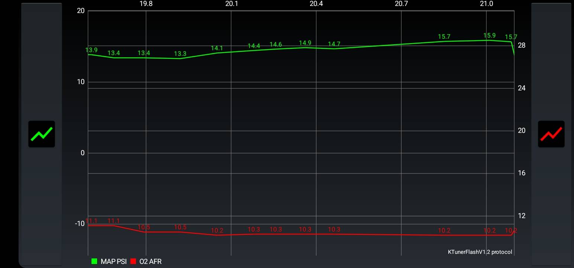
Task: Tap the 16 label on AFR axis
Action: [522, 173]
